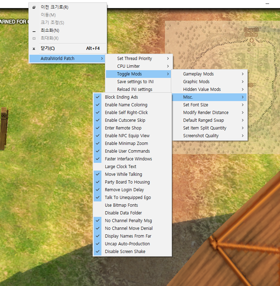The height and width of the screenshot is (286, 280).
Task: Expand Set Thread Priority submenu
Action: click(139, 59)
